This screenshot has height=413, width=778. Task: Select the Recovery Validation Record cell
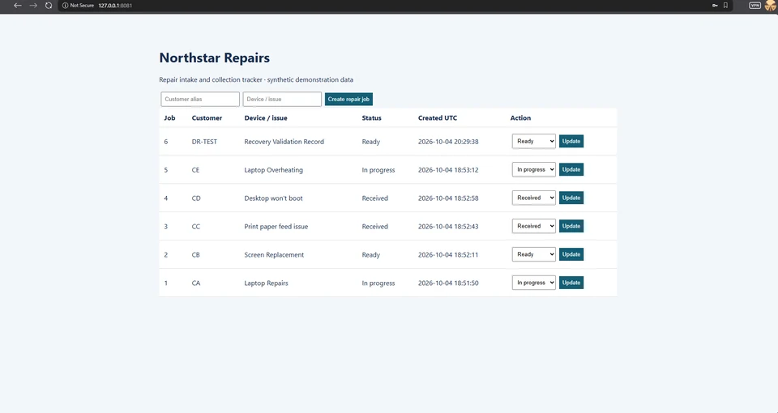284,142
